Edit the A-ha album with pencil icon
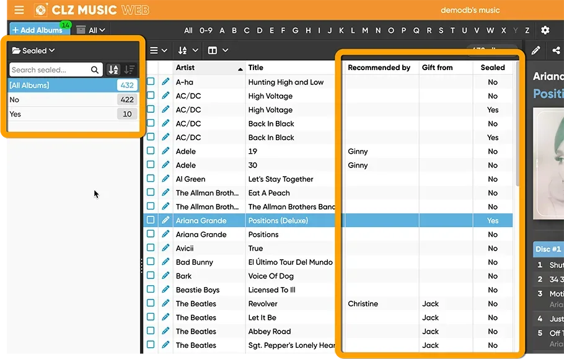 (x=165, y=82)
